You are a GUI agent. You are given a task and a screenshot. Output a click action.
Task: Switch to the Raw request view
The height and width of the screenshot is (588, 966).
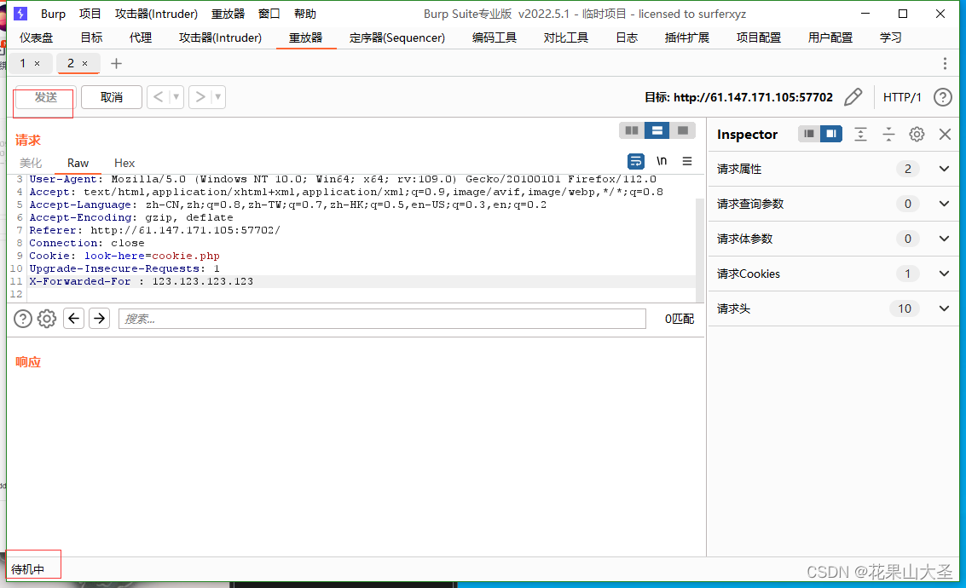[78, 163]
